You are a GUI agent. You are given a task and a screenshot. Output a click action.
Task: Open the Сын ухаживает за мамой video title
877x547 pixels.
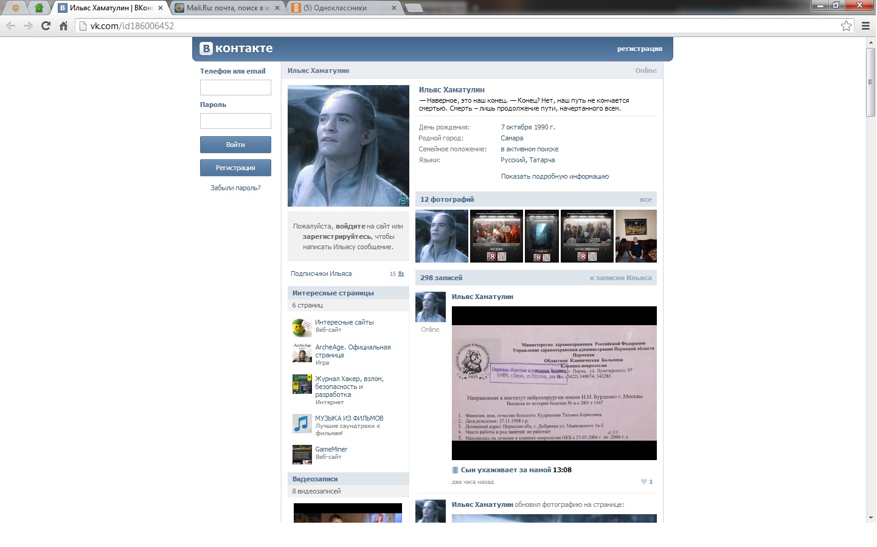(506, 470)
